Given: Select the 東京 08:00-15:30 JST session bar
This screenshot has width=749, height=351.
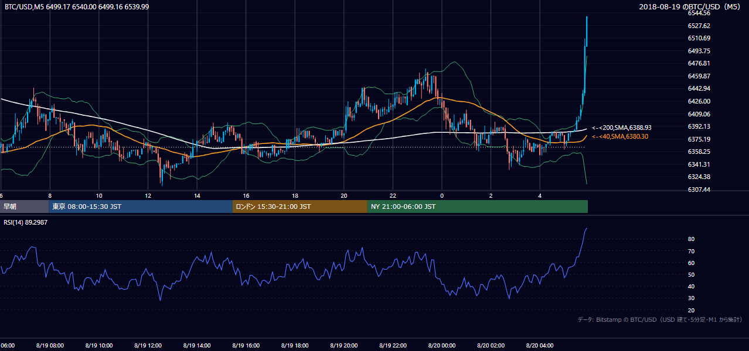Looking at the screenshot, I should 141,207.
